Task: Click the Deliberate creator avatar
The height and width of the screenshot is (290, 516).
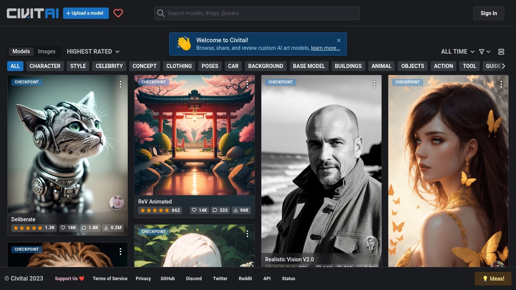Action: 117,203
